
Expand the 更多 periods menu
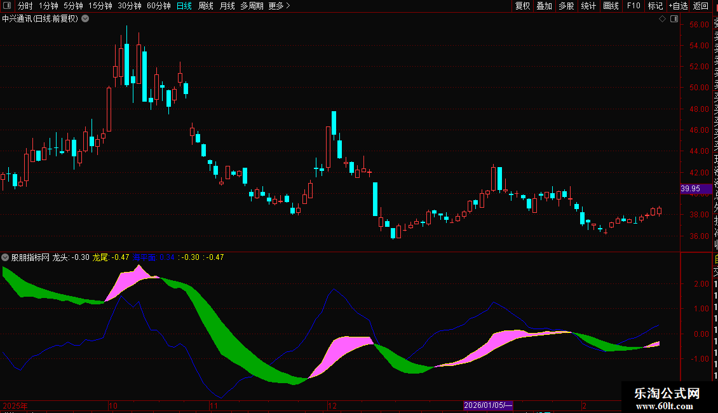pos(280,6)
